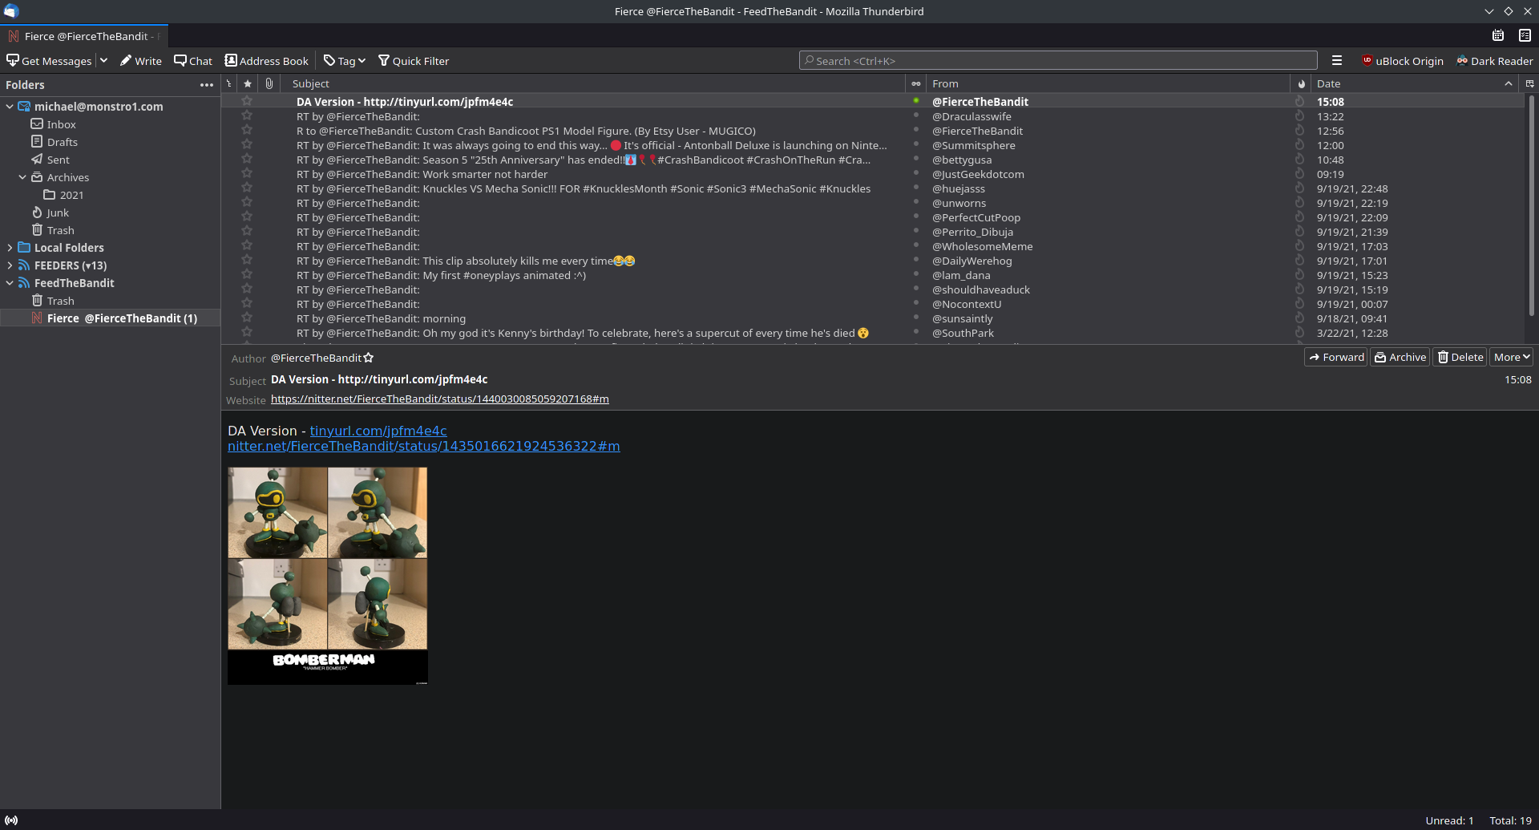Sort messages by Subject column
This screenshot has width=1539, height=830.
[x=593, y=83]
